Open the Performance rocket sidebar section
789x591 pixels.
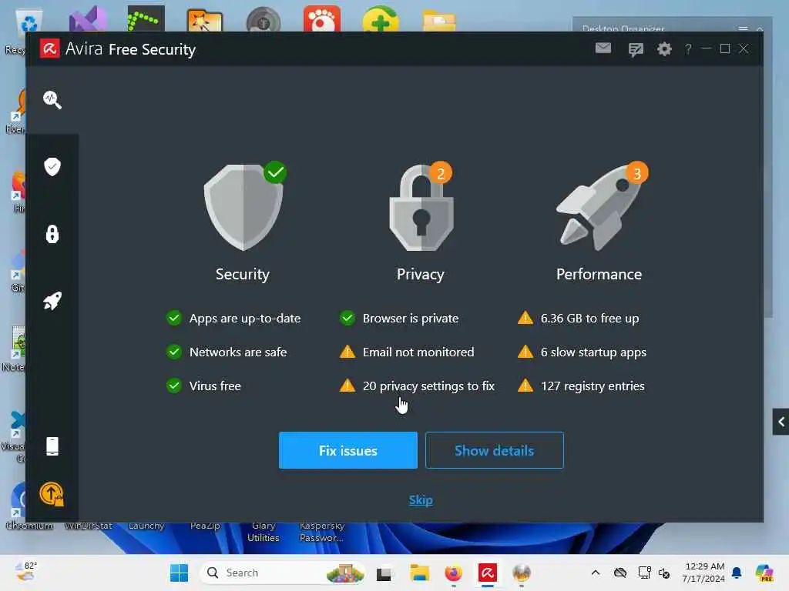point(52,301)
